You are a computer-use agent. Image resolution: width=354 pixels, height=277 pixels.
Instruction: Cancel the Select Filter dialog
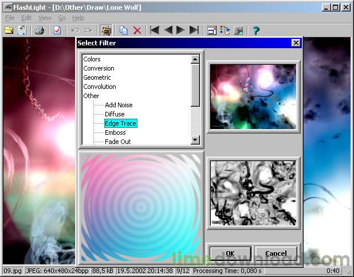276,253
